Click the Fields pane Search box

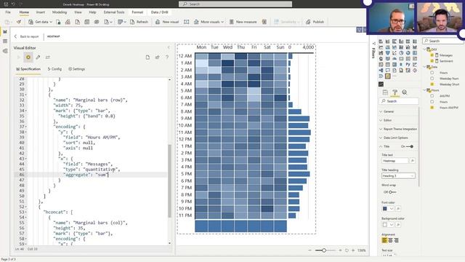pyautogui.click(x=443, y=41)
